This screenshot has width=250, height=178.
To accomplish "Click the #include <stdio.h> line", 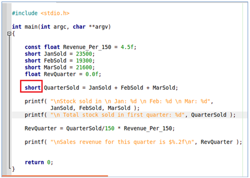I will pos(41,13).
